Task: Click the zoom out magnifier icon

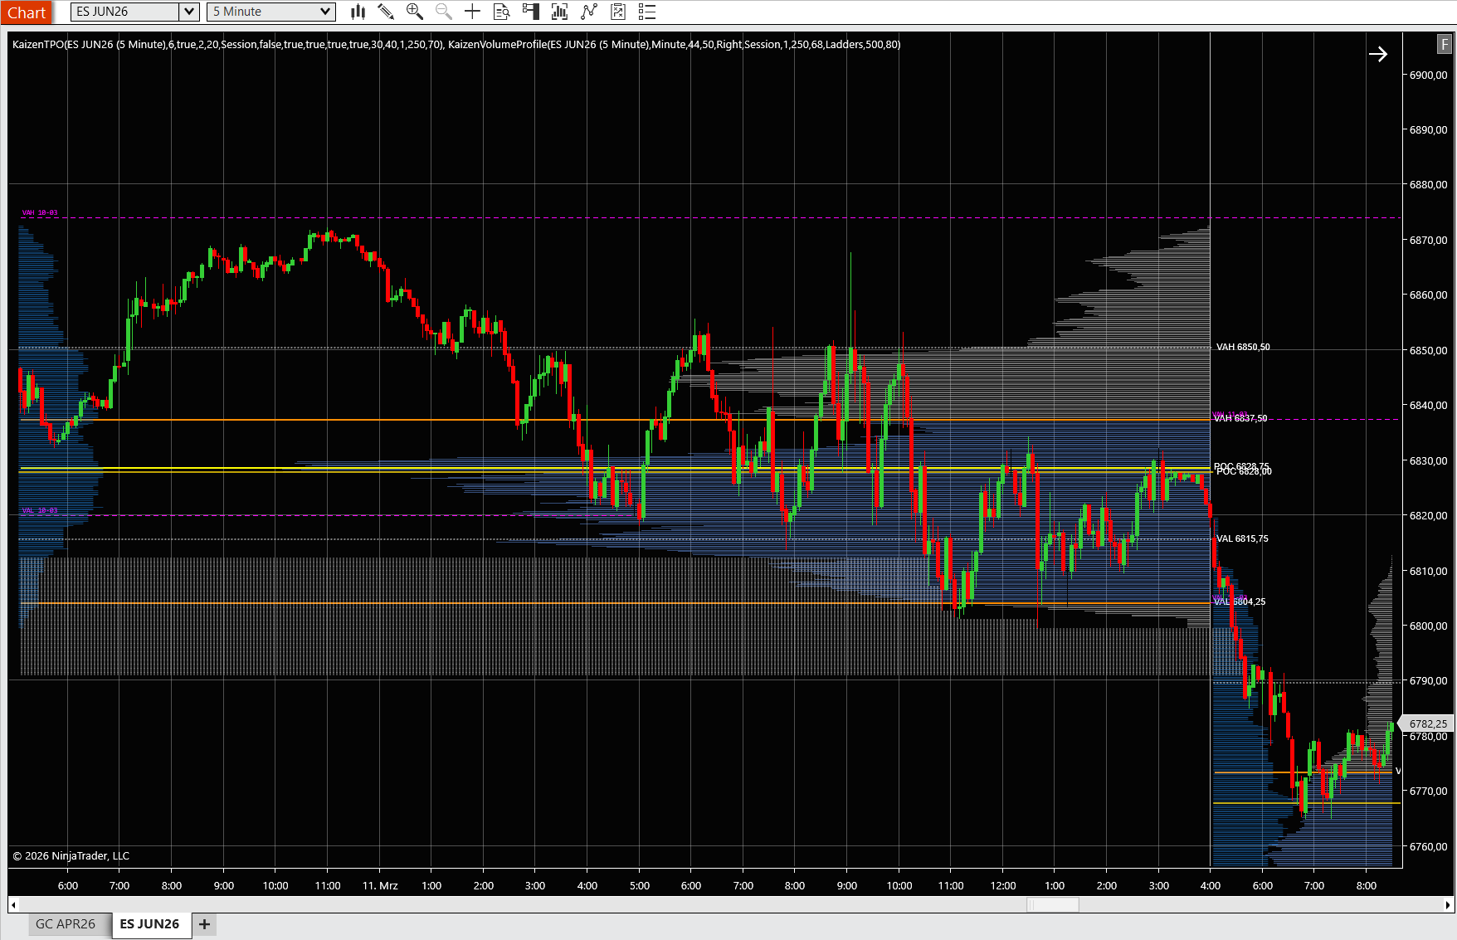Action: 443,12
